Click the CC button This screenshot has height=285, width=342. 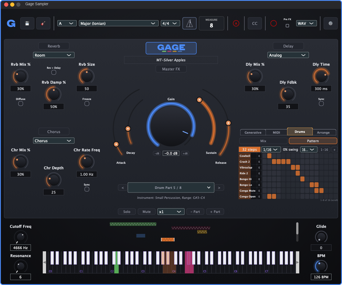[x=255, y=23]
